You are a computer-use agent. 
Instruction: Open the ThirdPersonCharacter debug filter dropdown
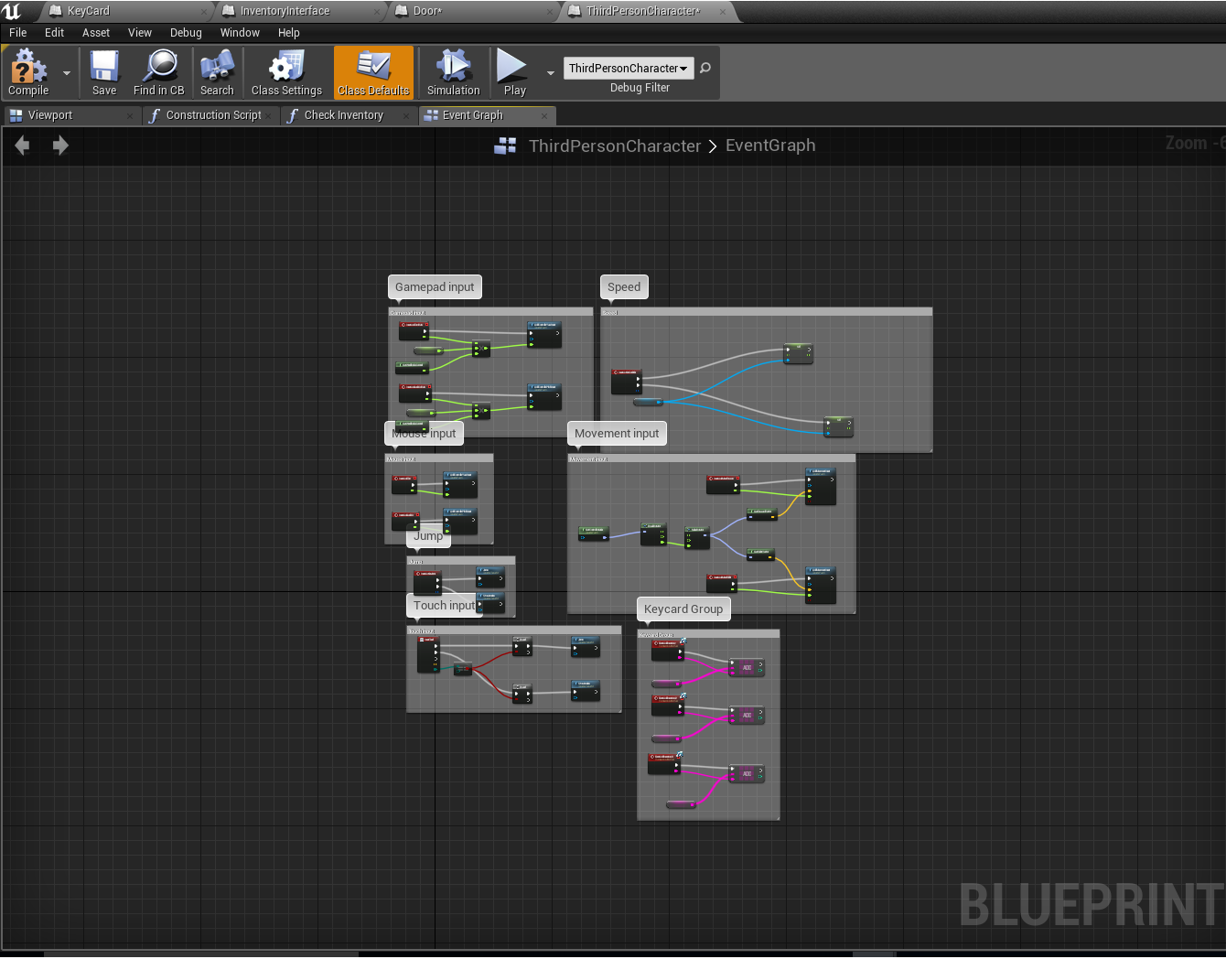pyautogui.click(x=629, y=69)
